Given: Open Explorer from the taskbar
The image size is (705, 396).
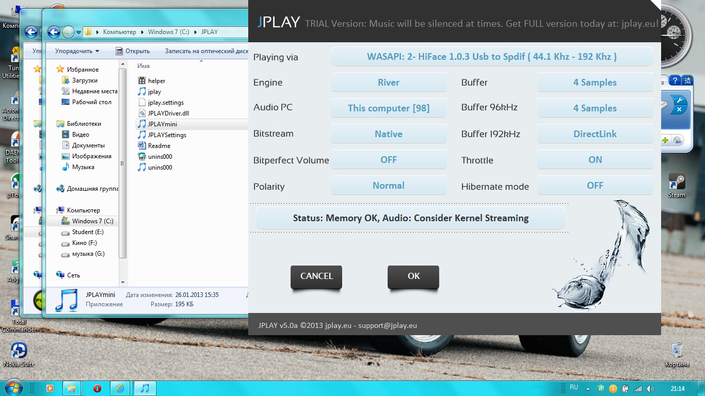Looking at the screenshot, I should pyautogui.click(x=72, y=388).
